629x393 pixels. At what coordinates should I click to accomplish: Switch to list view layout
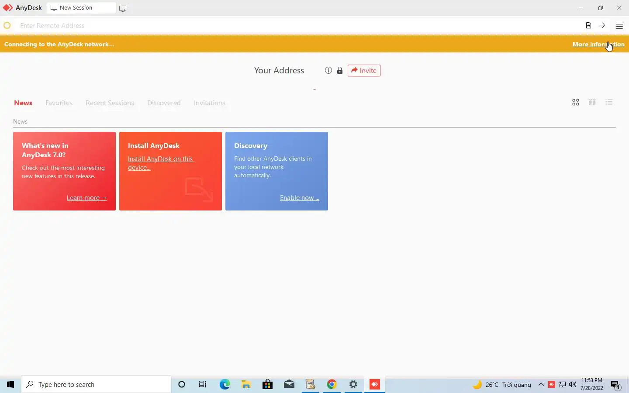[x=609, y=102]
